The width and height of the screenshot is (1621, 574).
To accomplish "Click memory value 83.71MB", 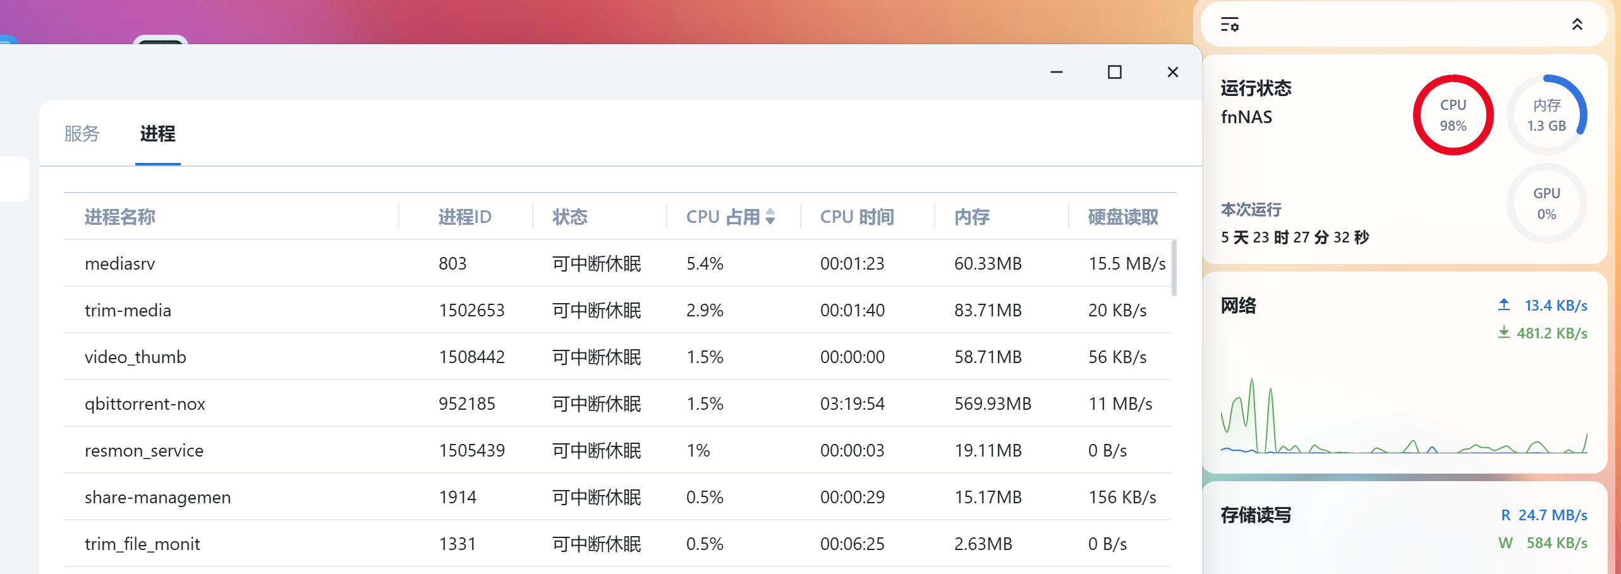I will pyautogui.click(x=988, y=310).
